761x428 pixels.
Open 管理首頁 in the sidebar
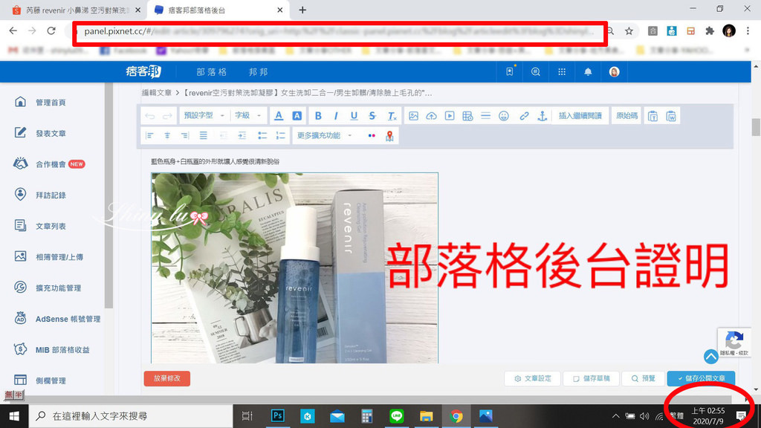pos(51,103)
